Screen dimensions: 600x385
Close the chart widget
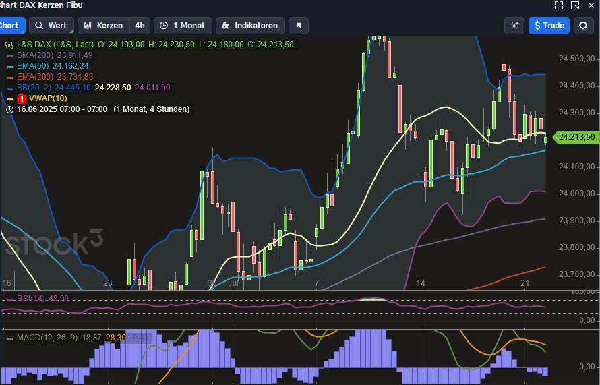[x=591, y=5]
